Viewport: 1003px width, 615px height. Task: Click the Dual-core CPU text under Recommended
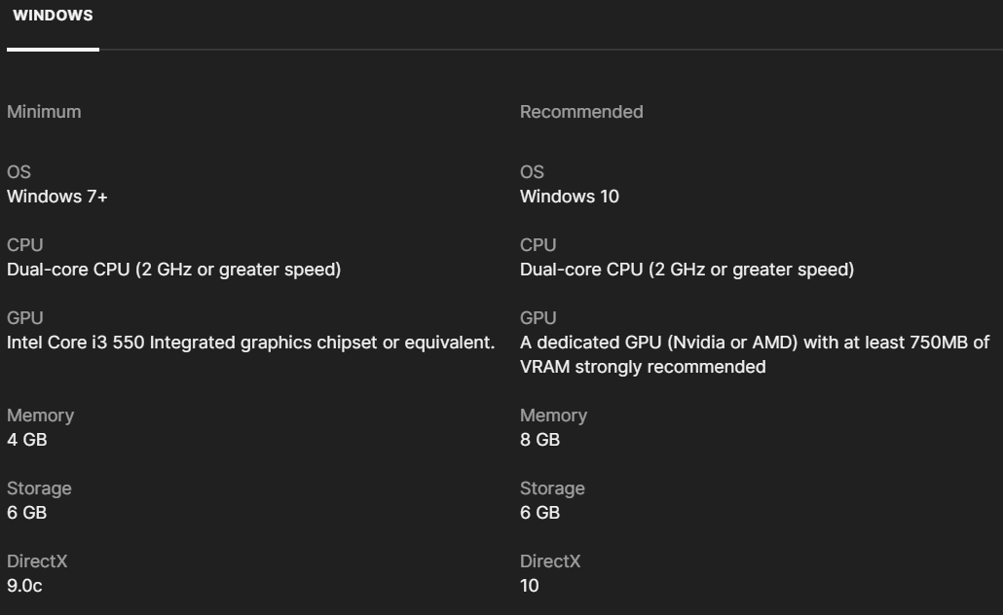pyautogui.click(x=687, y=270)
